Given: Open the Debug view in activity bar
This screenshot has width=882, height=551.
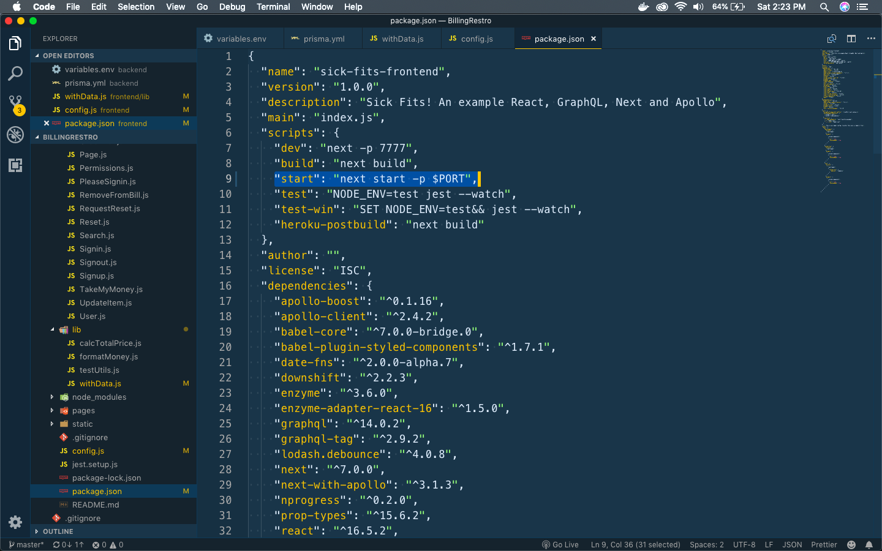Looking at the screenshot, I should pyautogui.click(x=15, y=135).
